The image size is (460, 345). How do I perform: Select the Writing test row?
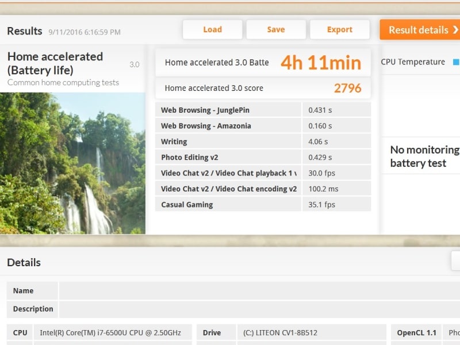[263, 141]
